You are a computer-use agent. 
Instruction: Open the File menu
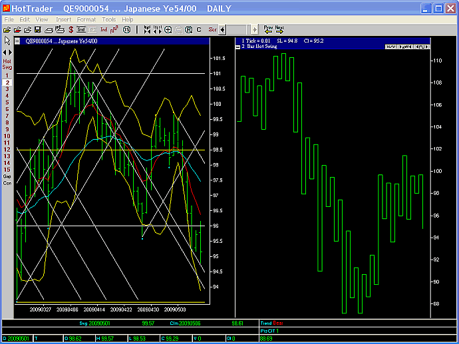pyautogui.click(x=9, y=19)
